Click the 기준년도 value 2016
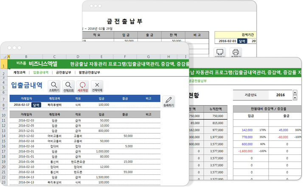 [281, 95]
